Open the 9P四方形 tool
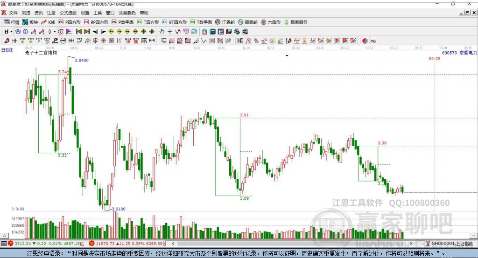 (x=96, y=22)
